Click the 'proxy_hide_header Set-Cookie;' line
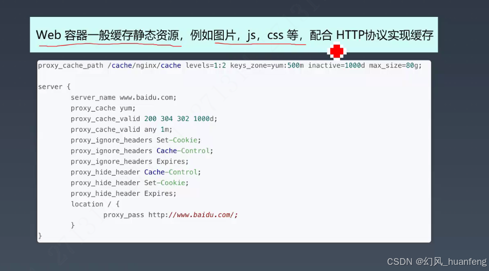The height and width of the screenshot is (271, 489). point(130,183)
